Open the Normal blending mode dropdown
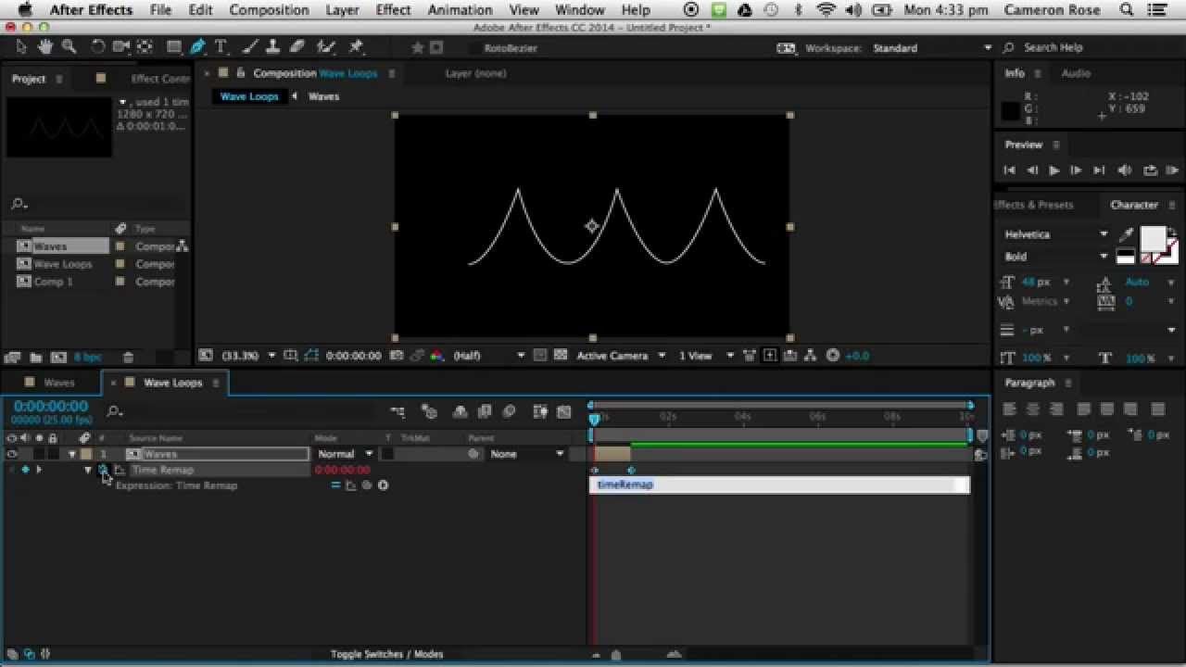The height and width of the screenshot is (667, 1186). point(346,454)
